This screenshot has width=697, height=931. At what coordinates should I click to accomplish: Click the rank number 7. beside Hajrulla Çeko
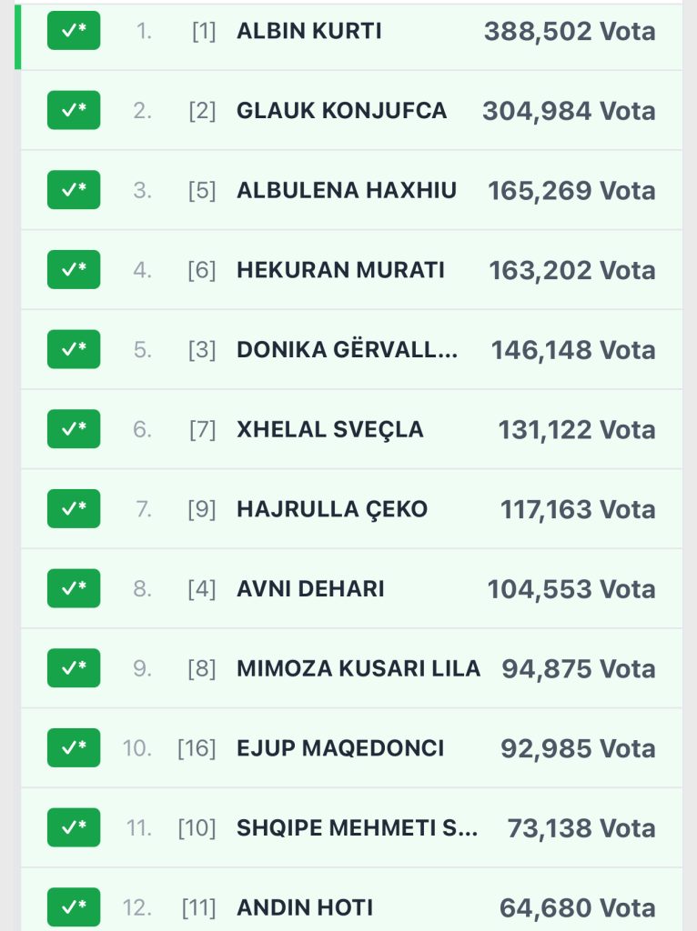tap(143, 509)
